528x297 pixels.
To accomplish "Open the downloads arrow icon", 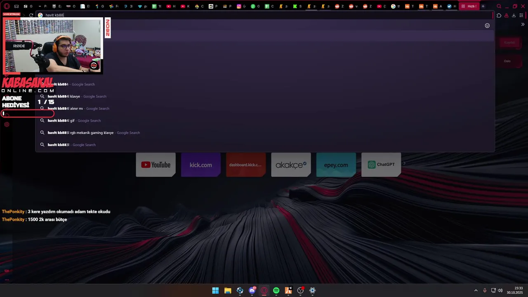I will [x=514, y=15].
